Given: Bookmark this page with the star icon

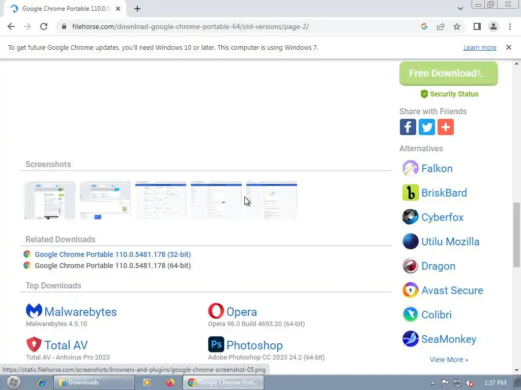Looking at the screenshot, I should (x=457, y=26).
